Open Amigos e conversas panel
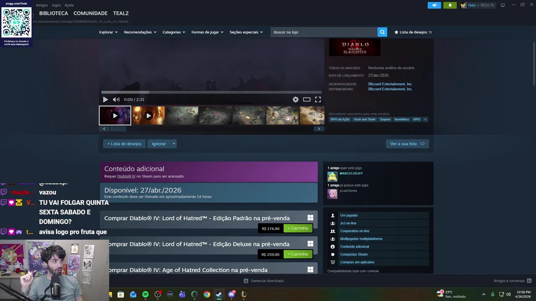Image resolution: width=536 pixels, height=301 pixels. [x=513, y=281]
